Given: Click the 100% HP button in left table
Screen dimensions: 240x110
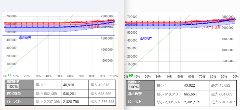Looking at the screenshot, I should [12, 86].
